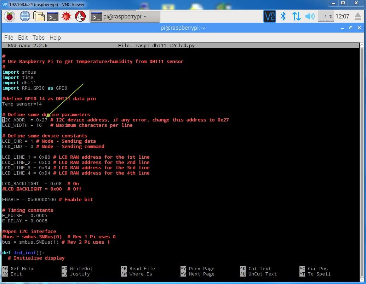The width and height of the screenshot is (366, 284).
Task: Launch the web browser globe icon
Action: [x=25, y=16]
